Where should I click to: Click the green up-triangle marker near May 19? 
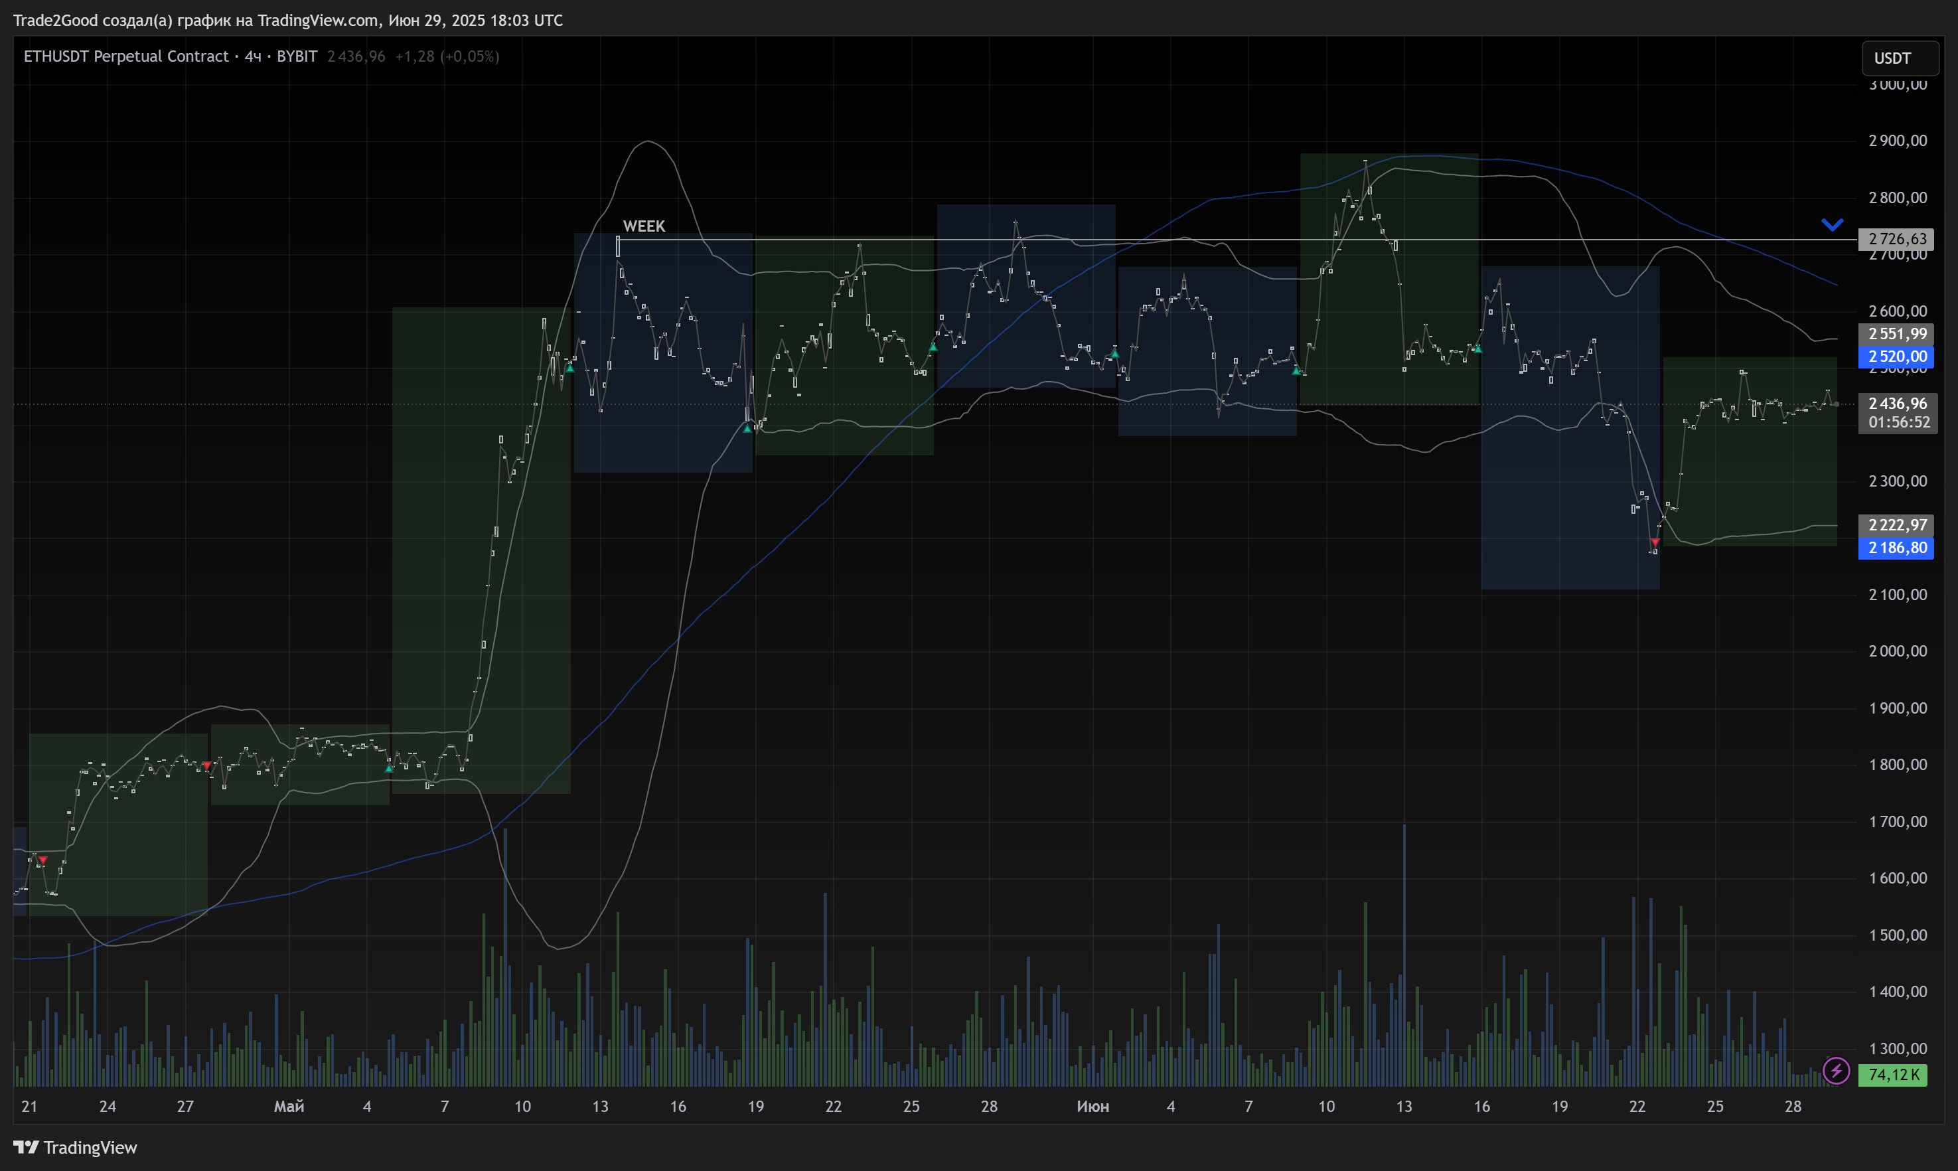pyautogui.click(x=747, y=428)
